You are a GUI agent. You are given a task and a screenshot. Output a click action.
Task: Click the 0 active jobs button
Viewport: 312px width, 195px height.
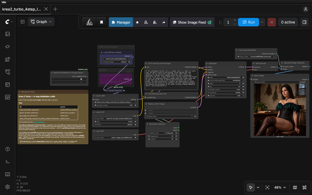click(288, 22)
